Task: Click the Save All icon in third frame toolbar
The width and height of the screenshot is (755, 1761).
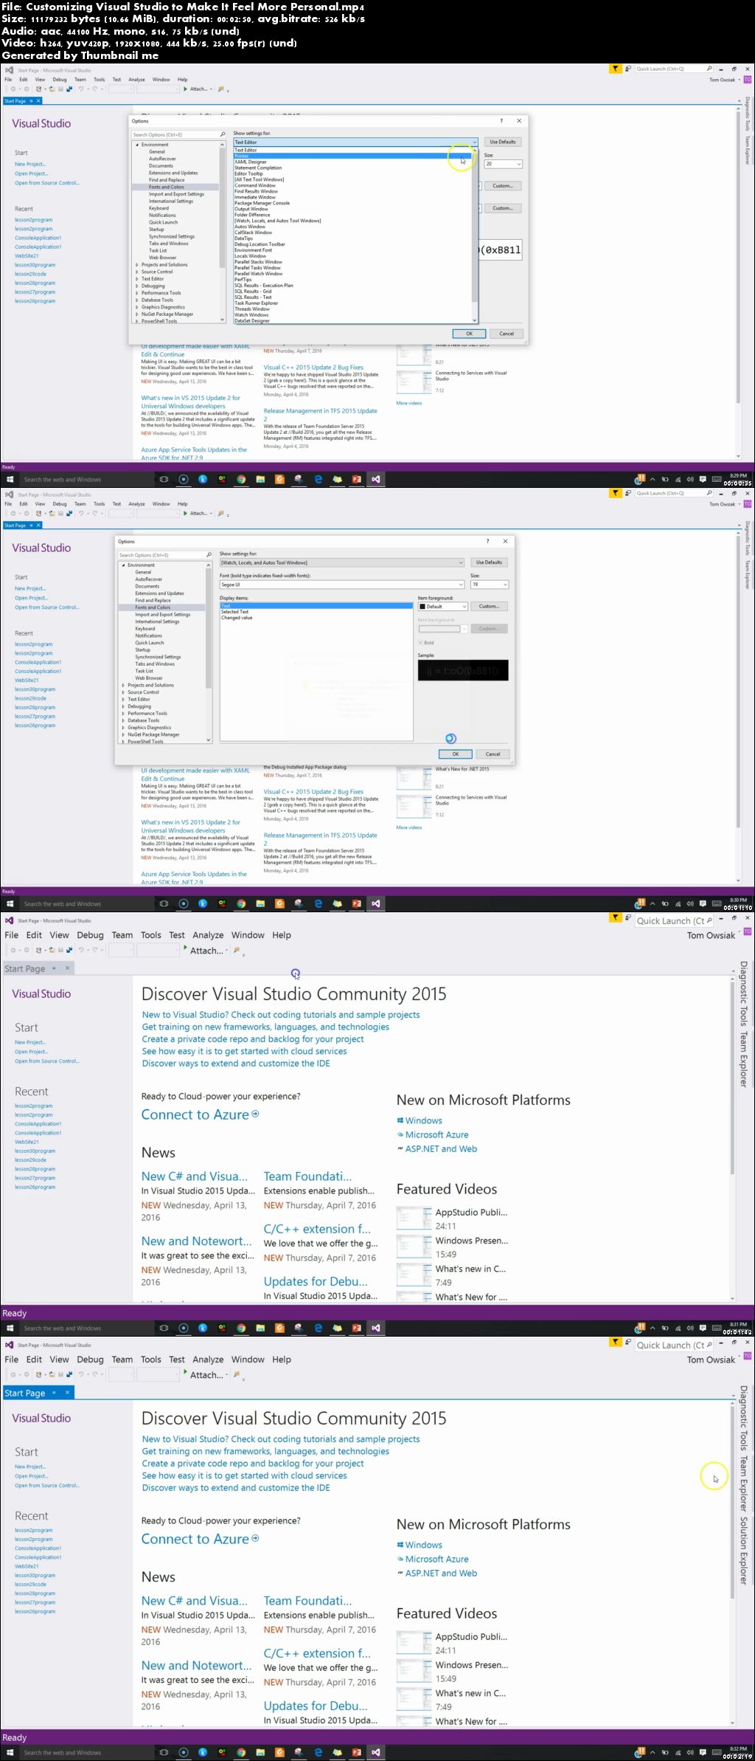Action: pos(69,950)
